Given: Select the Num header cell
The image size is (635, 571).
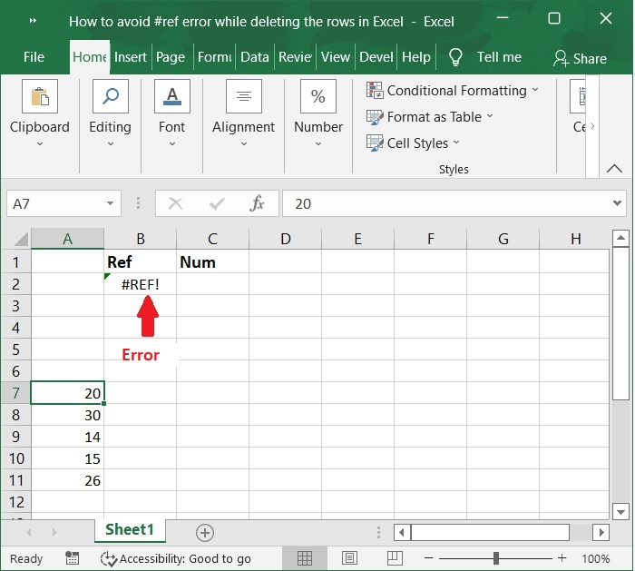Looking at the screenshot, I should [x=212, y=261].
